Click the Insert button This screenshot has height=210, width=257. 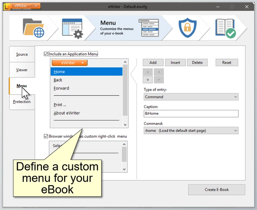click(x=175, y=63)
